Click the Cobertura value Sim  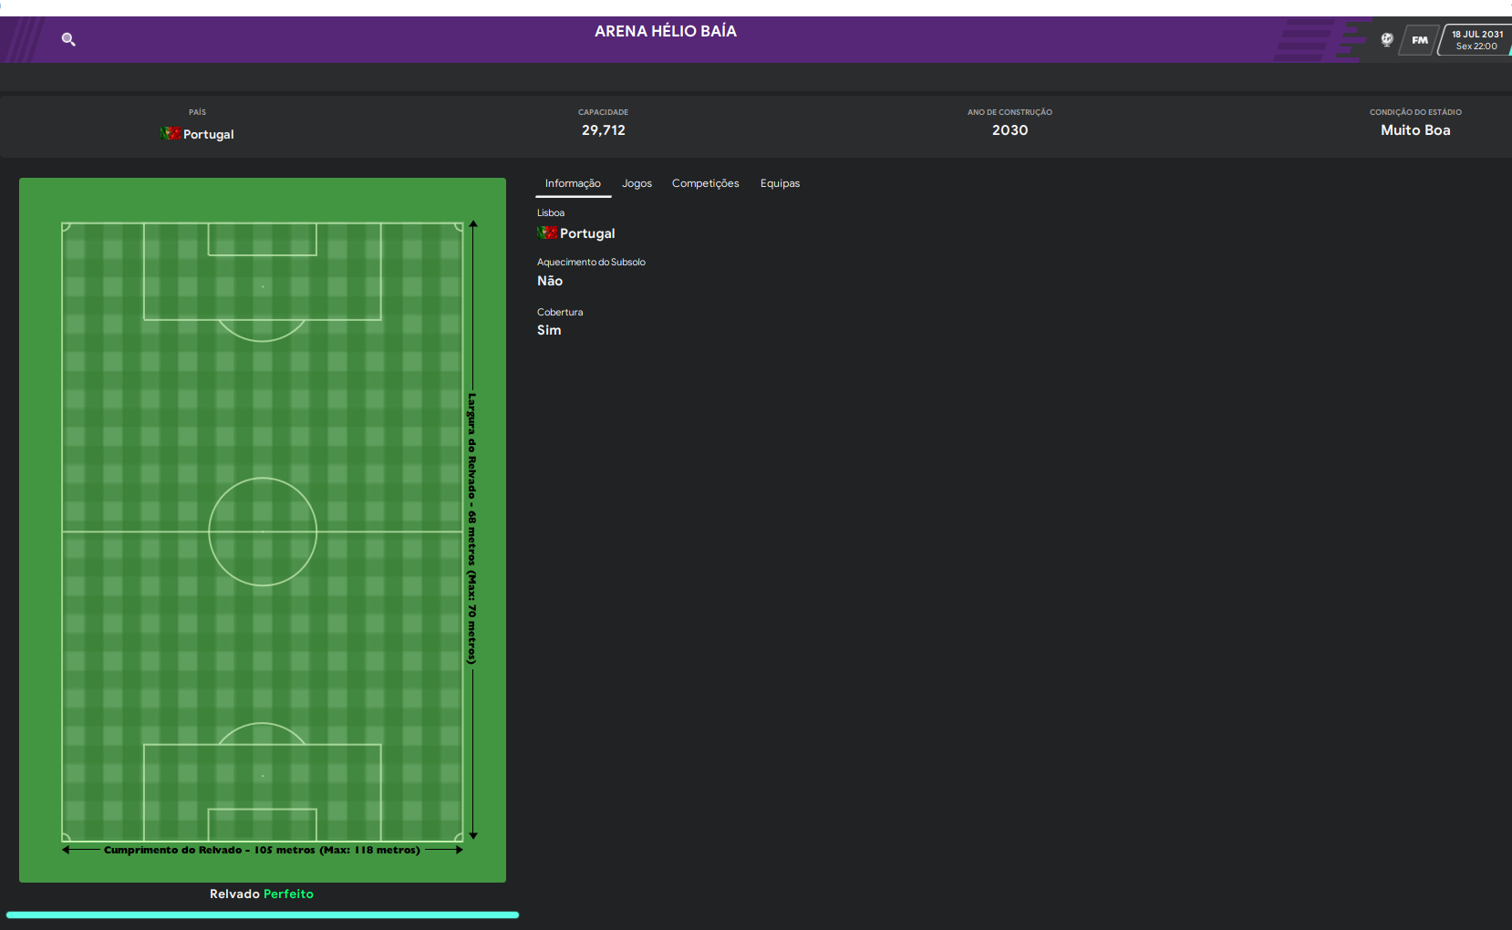coord(549,330)
